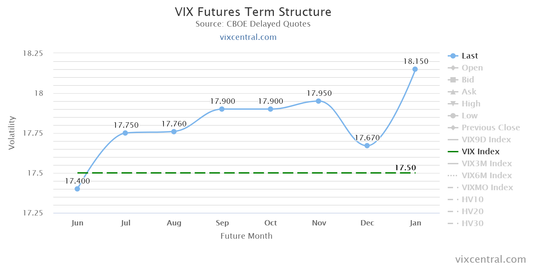Click the green VIX Index legend line
The image size is (533, 266).
[453, 152]
